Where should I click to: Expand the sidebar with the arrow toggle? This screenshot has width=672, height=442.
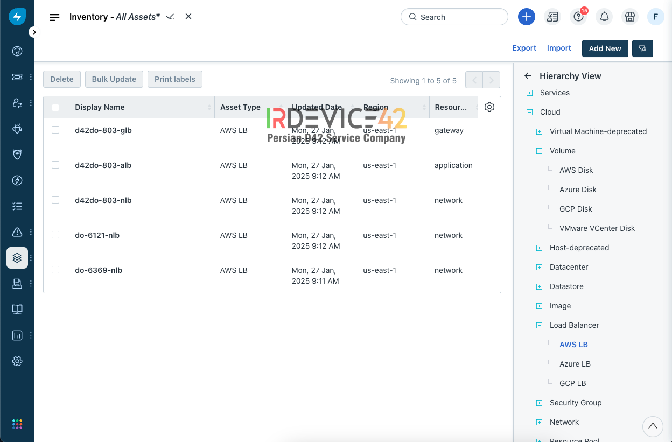34,32
